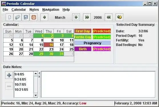Click the status bar date and time
Screen dimensions: 159x107
pyautogui.click(x=136, y=103)
